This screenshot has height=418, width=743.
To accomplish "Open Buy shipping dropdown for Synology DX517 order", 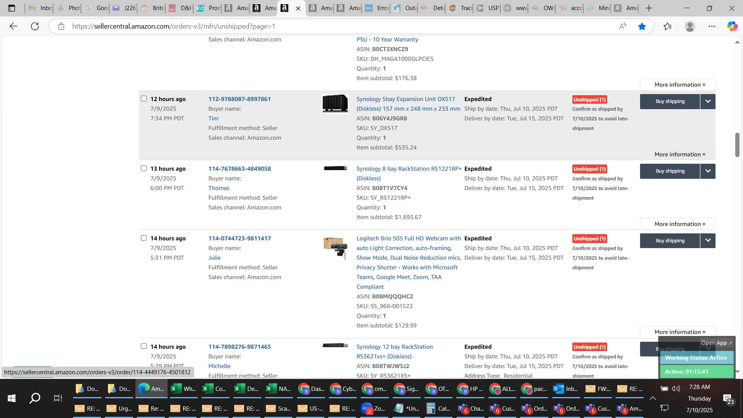I will (x=708, y=101).
